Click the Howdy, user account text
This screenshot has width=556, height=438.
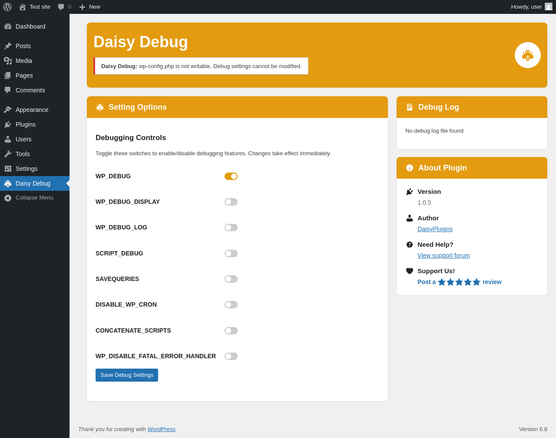point(526,7)
